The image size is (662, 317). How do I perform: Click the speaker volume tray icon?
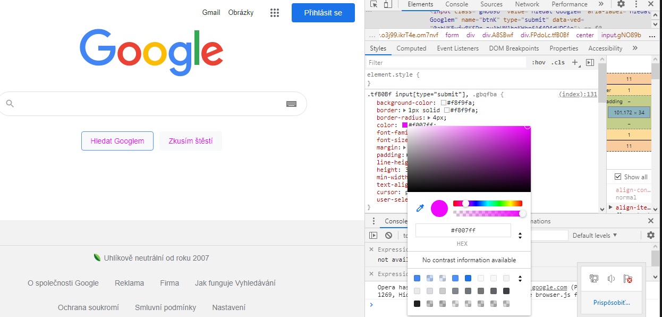point(611,279)
